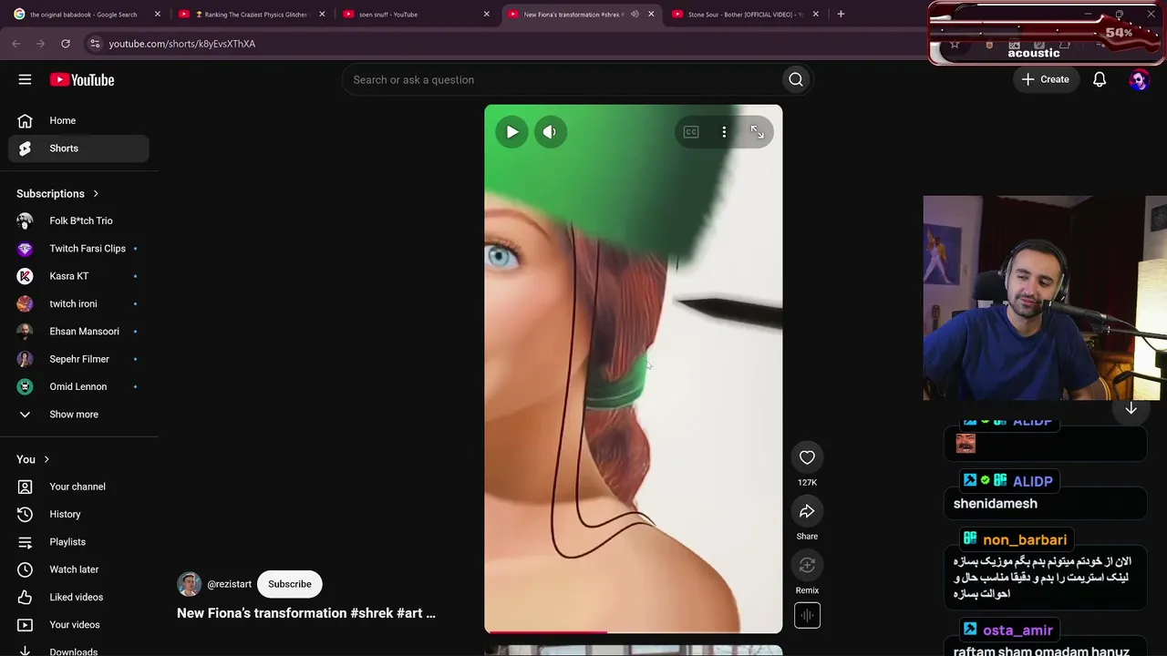
Task: Open the Short's three-dot options menu
Action: pos(724,132)
